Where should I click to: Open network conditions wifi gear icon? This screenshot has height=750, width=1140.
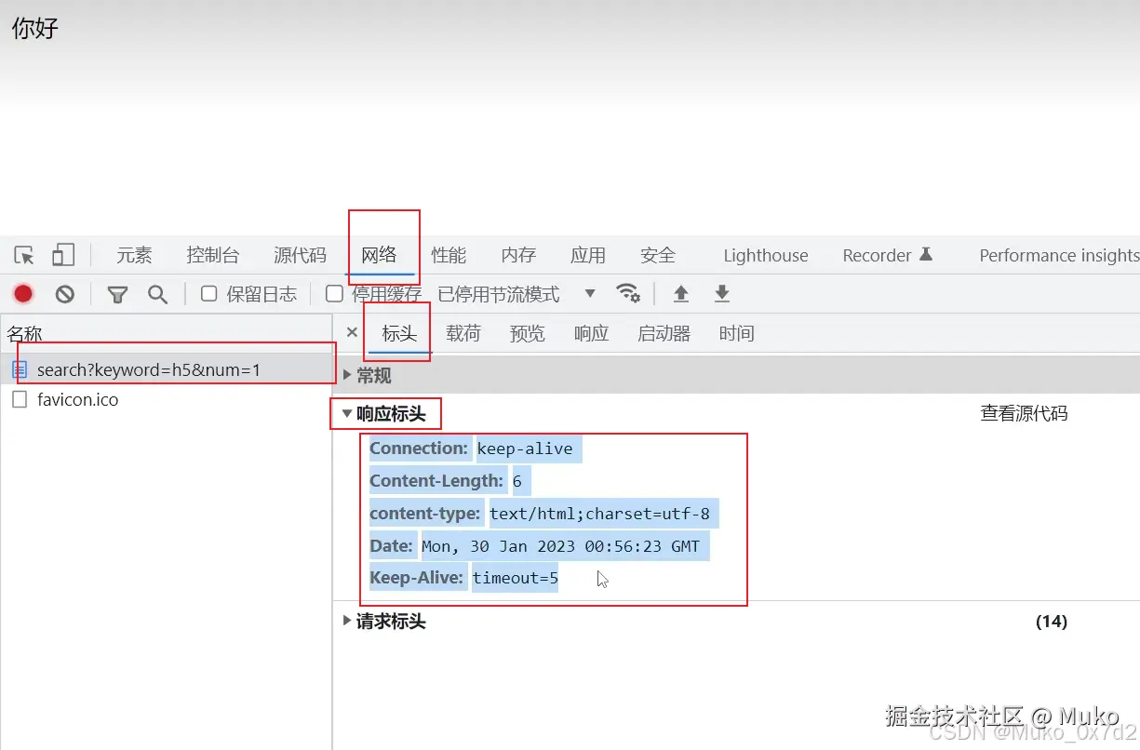point(629,293)
